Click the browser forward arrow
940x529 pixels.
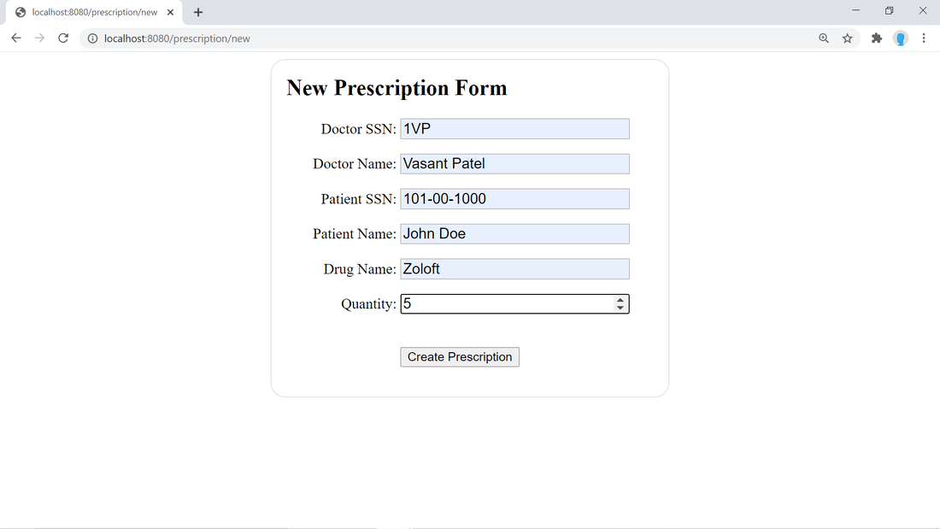[39, 38]
